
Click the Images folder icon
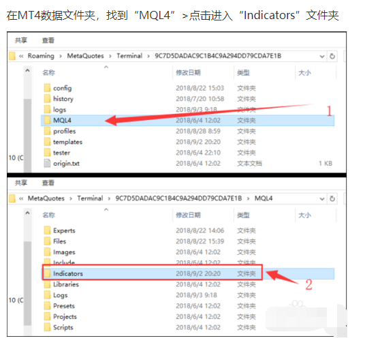(47, 252)
